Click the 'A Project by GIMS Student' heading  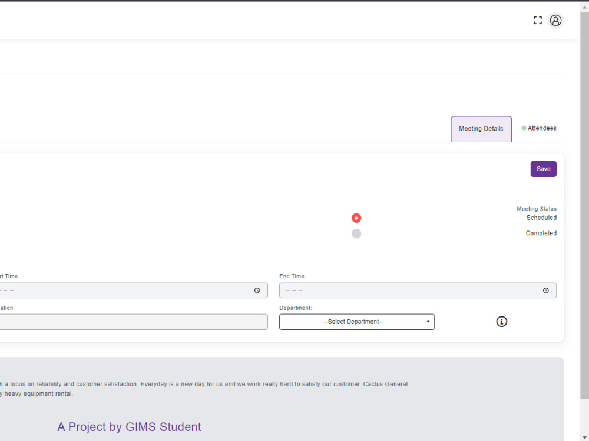pos(129,427)
